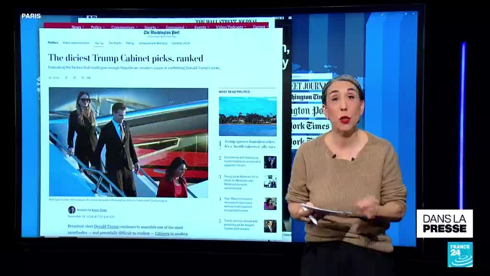Click the 'DANS LA PRESSE' overlay label
This screenshot has height=276, width=490.
coord(445,224)
